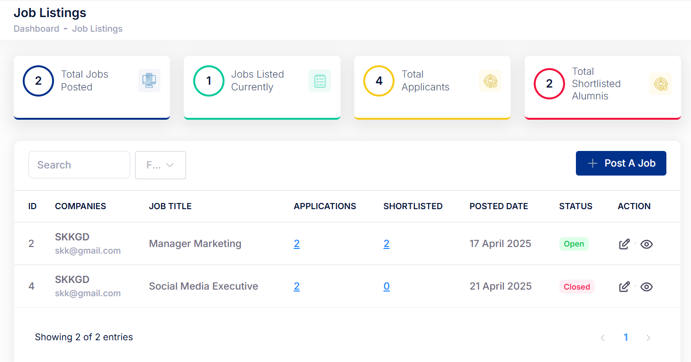Click the Jobs Listed Currently checklist icon
Image resolution: width=691 pixels, height=362 pixels.
pos(320,80)
